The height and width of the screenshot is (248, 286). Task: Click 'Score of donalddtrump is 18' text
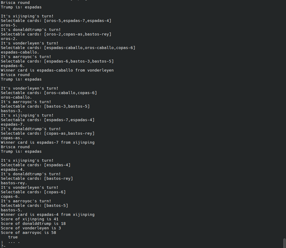coord(33,224)
